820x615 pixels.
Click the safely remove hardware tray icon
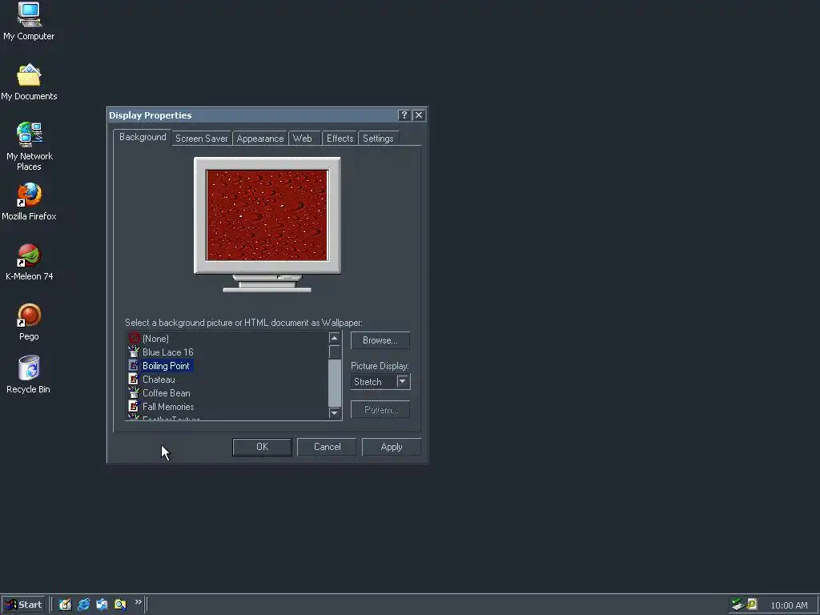coord(738,605)
